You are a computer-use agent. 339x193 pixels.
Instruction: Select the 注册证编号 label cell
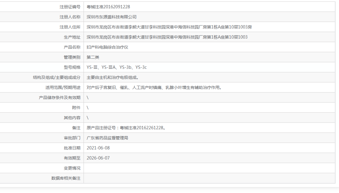pyautogui.click(x=70, y=7)
